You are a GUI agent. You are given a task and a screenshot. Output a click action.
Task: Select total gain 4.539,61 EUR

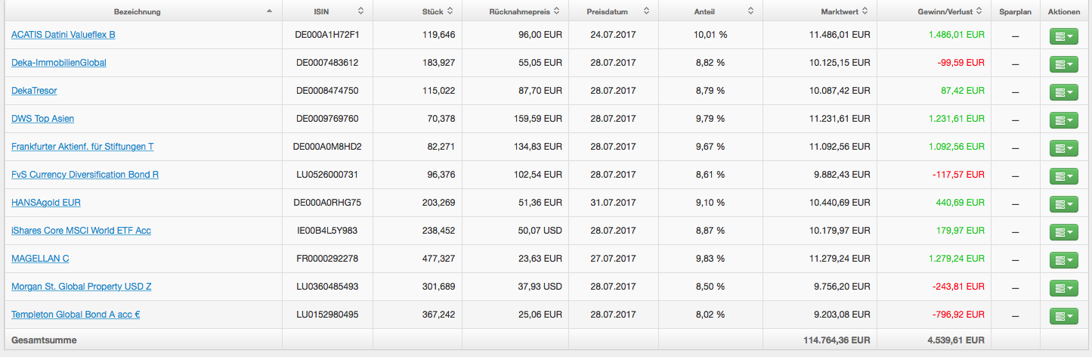956,340
